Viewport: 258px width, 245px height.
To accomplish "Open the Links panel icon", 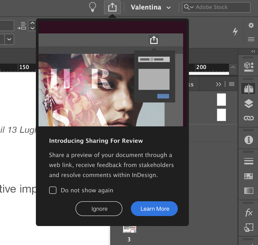I will coord(249,118).
